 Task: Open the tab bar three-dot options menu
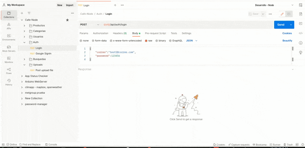(122, 5)
